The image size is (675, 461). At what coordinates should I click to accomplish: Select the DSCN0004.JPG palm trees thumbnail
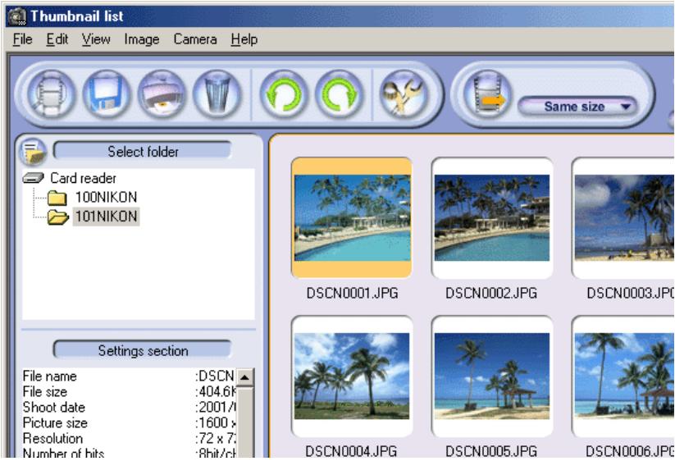[352, 377]
